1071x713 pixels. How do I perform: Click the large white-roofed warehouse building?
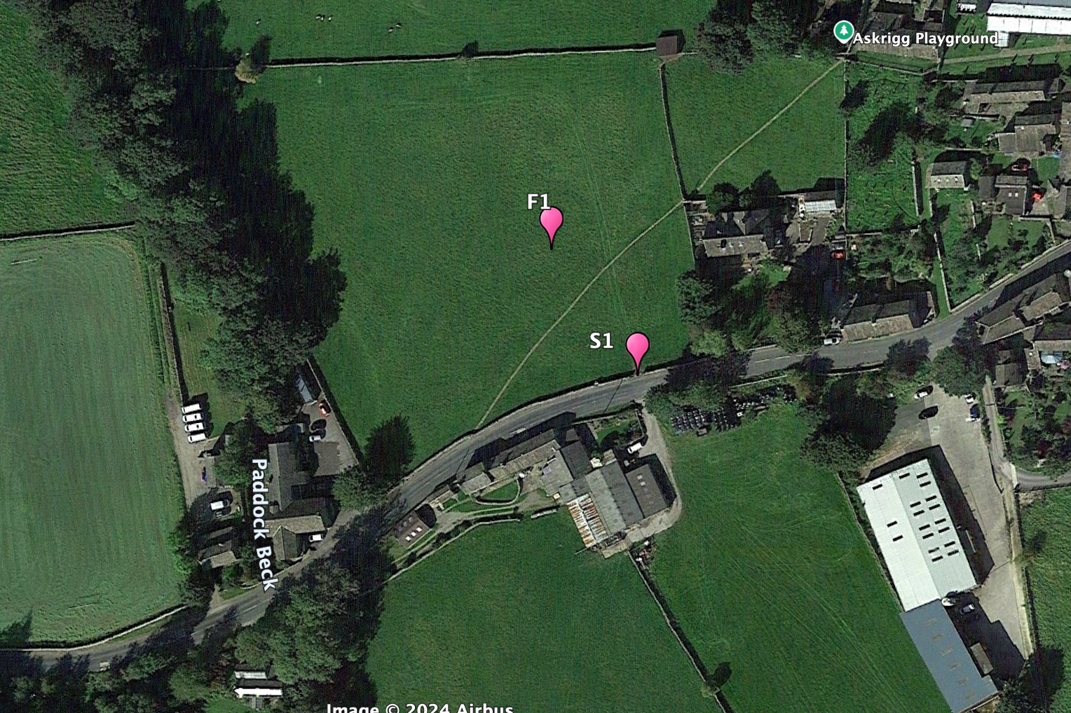(x=916, y=534)
